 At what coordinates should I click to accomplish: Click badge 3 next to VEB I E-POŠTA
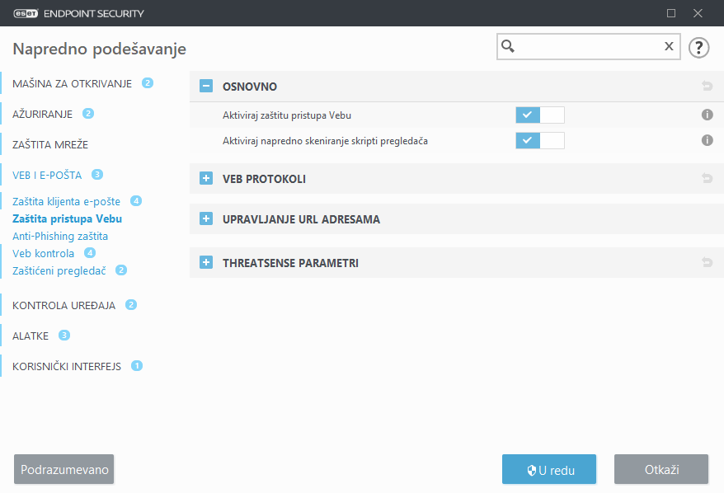pos(97,175)
